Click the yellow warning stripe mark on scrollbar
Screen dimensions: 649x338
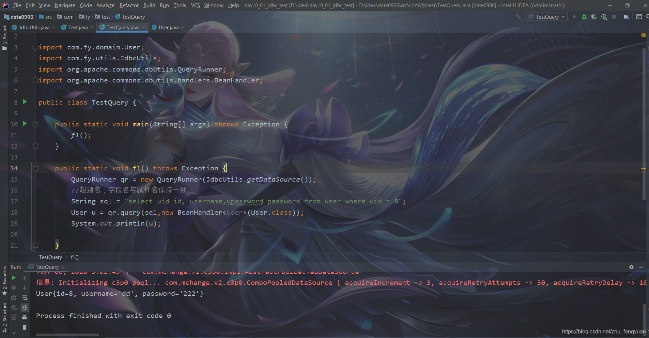644,168
